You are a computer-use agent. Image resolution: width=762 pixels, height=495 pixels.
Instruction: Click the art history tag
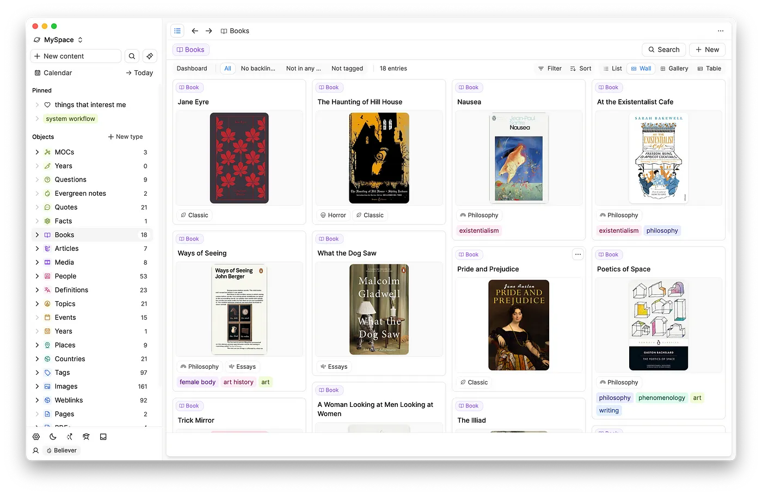(238, 382)
